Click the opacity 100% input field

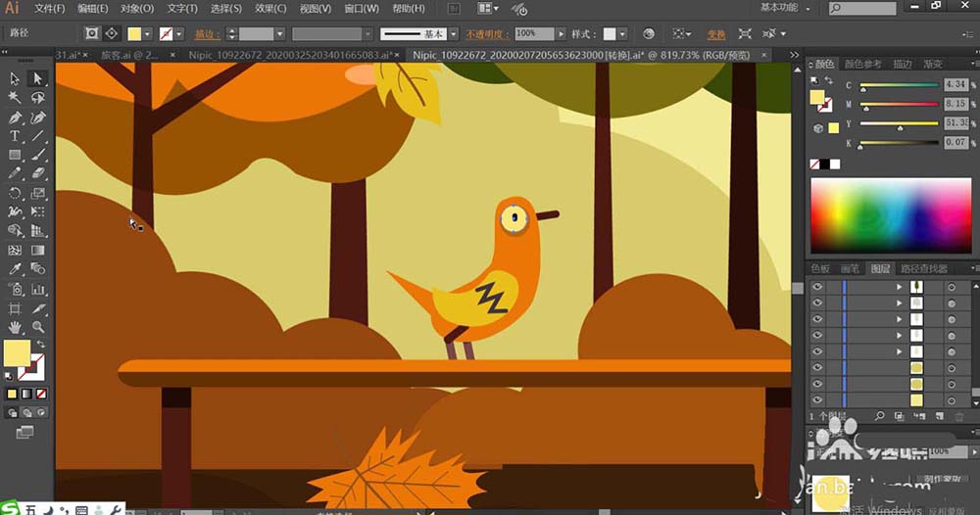click(534, 33)
